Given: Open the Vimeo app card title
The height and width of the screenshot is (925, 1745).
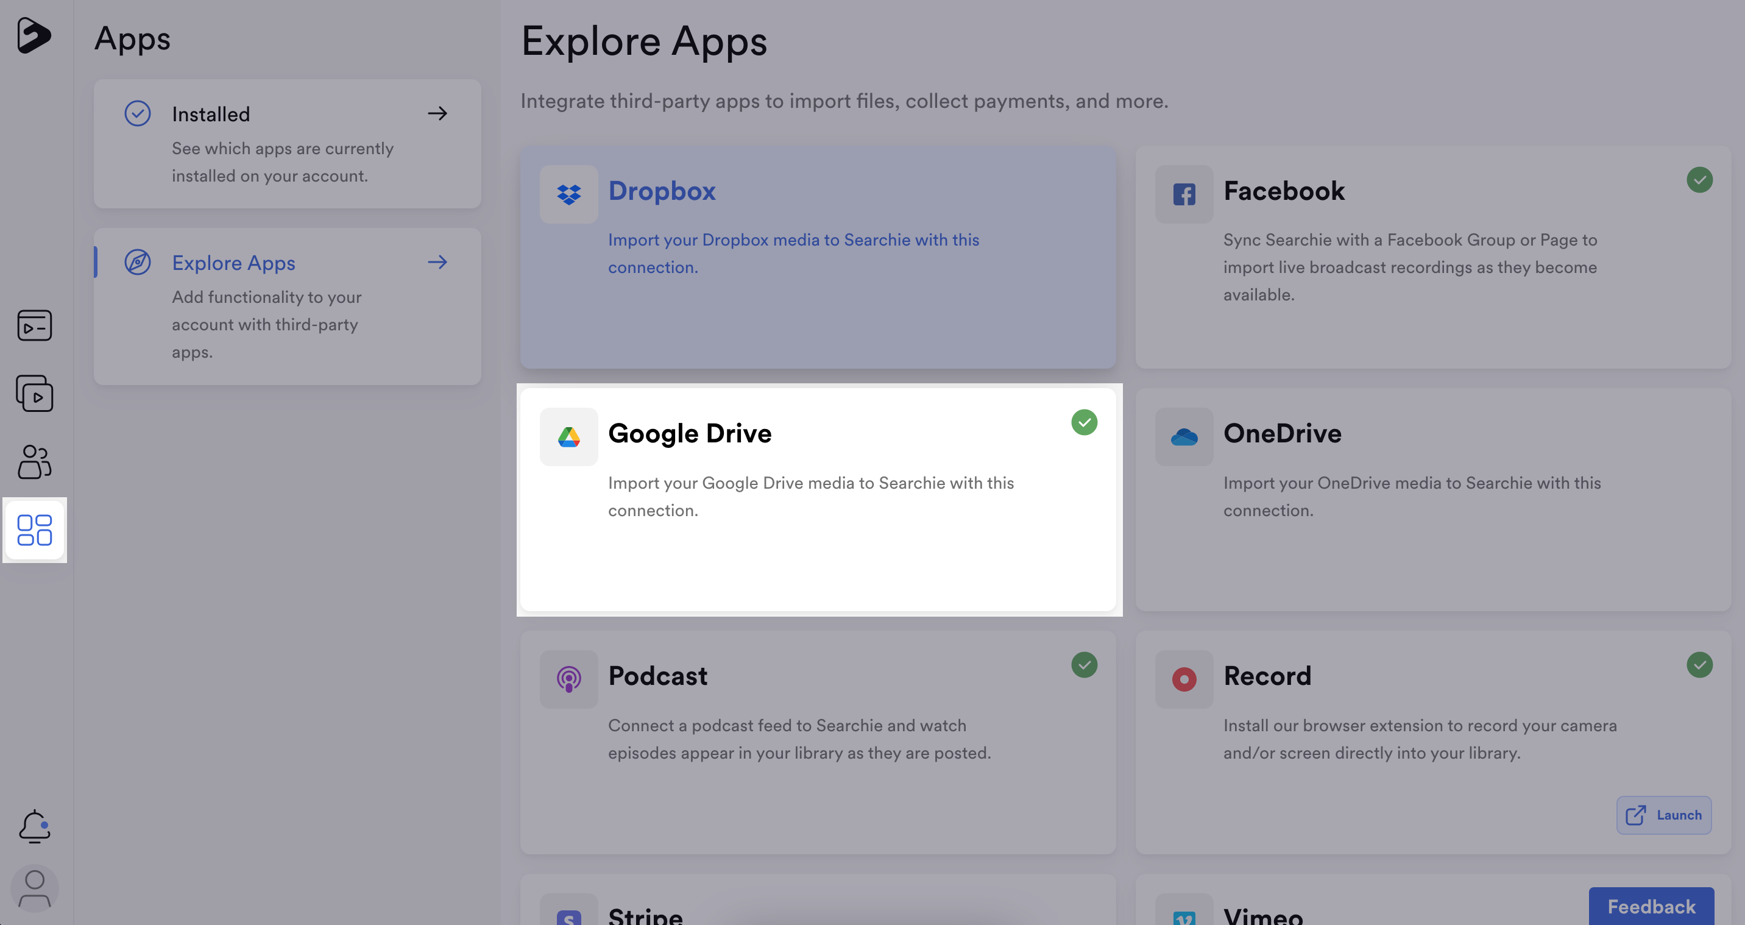Looking at the screenshot, I should (1264, 916).
